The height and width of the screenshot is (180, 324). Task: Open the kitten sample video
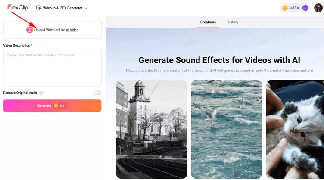[295, 130]
